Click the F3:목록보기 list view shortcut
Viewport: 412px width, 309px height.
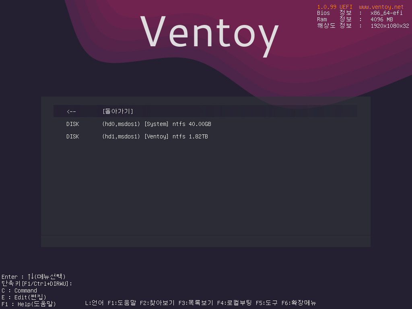pos(196,303)
